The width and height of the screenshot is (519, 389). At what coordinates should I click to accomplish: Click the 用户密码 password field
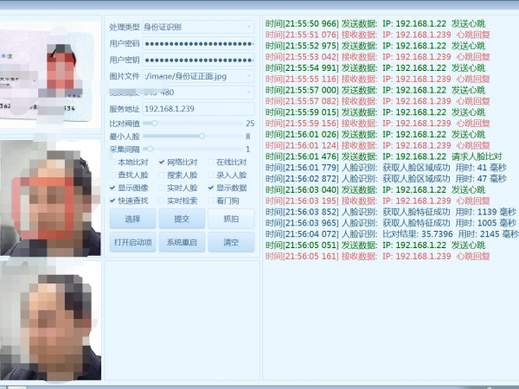pos(198,43)
